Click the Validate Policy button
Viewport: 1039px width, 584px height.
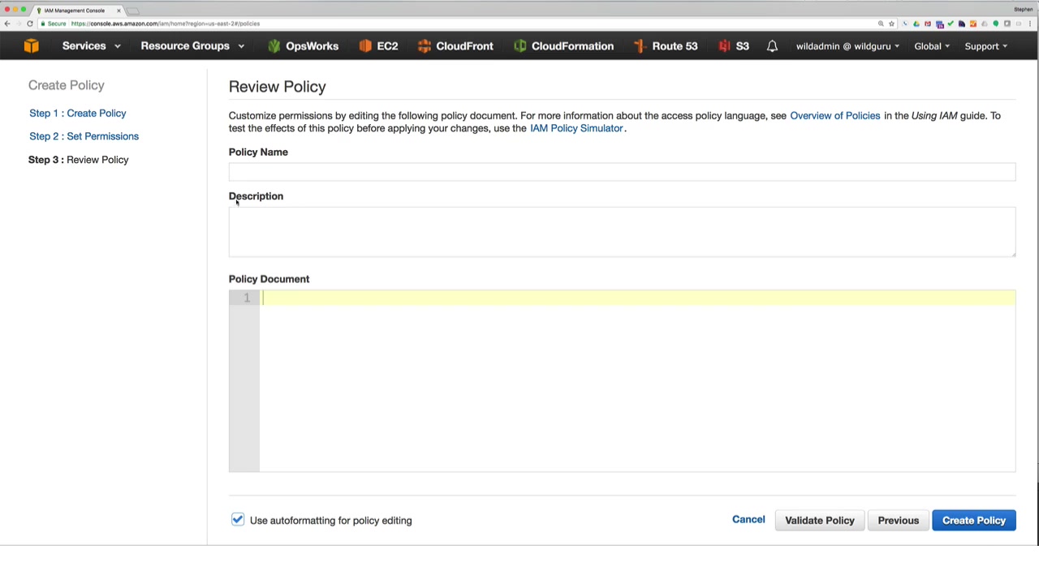tap(819, 521)
